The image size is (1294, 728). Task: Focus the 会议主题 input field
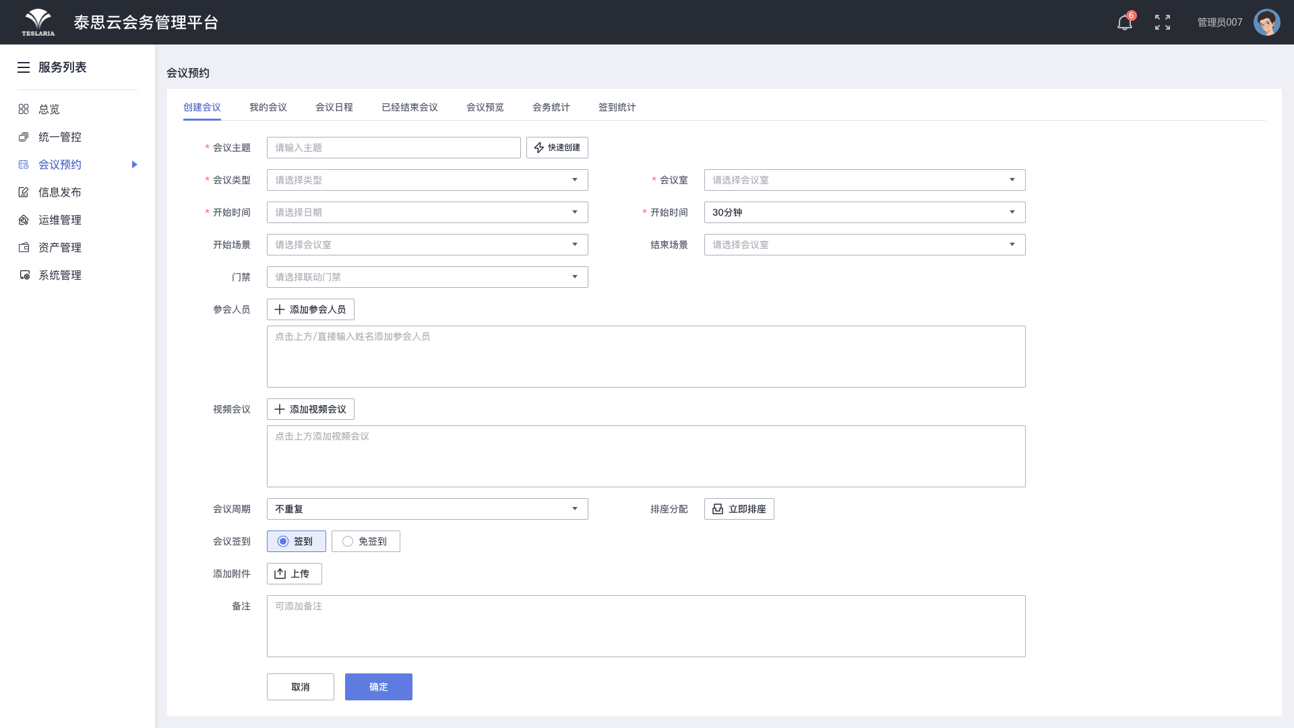click(394, 148)
